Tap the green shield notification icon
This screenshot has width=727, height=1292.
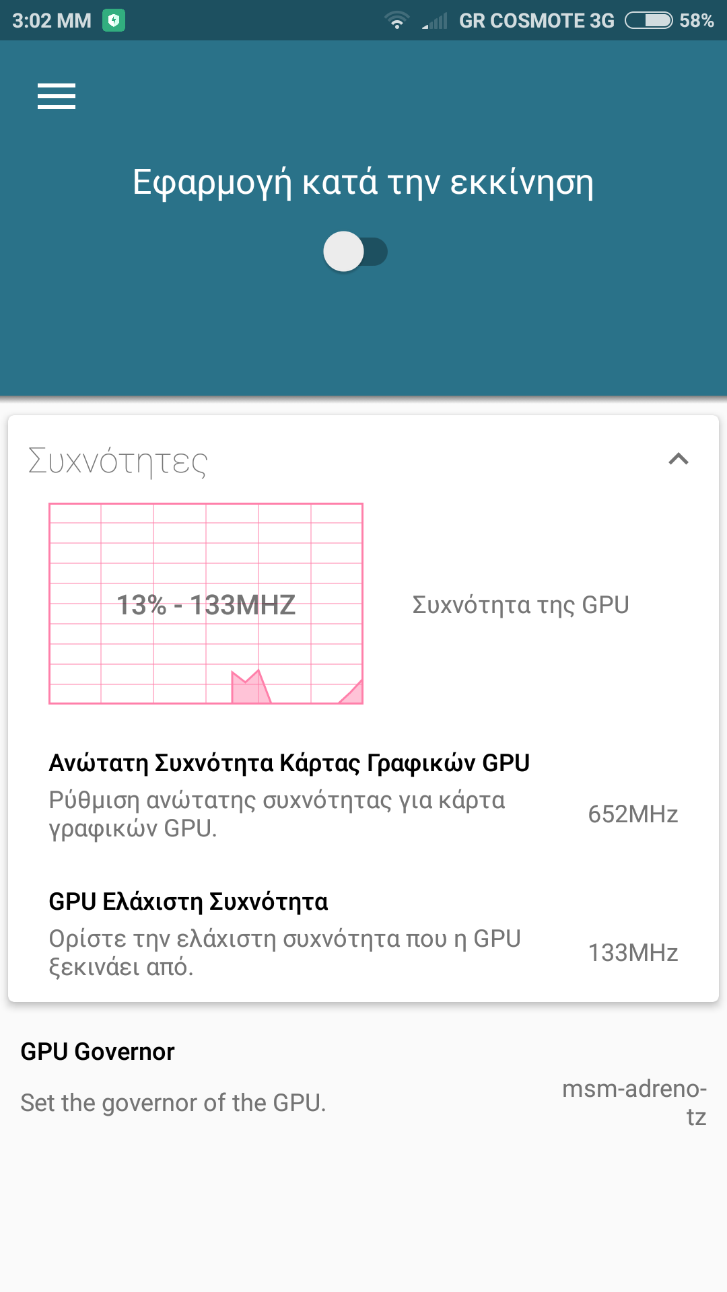tap(114, 21)
